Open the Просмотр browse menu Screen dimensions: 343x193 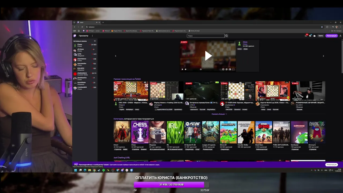tap(84, 36)
